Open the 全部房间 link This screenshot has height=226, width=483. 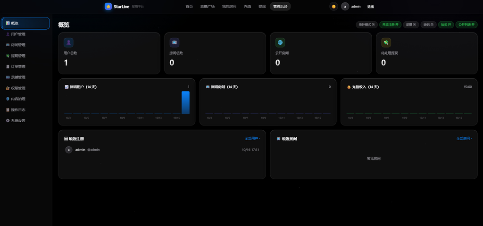coord(464,139)
